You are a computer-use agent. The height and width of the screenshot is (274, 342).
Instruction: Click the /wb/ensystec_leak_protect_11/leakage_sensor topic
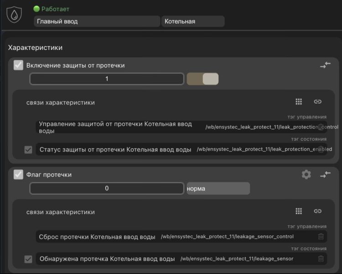(237, 259)
